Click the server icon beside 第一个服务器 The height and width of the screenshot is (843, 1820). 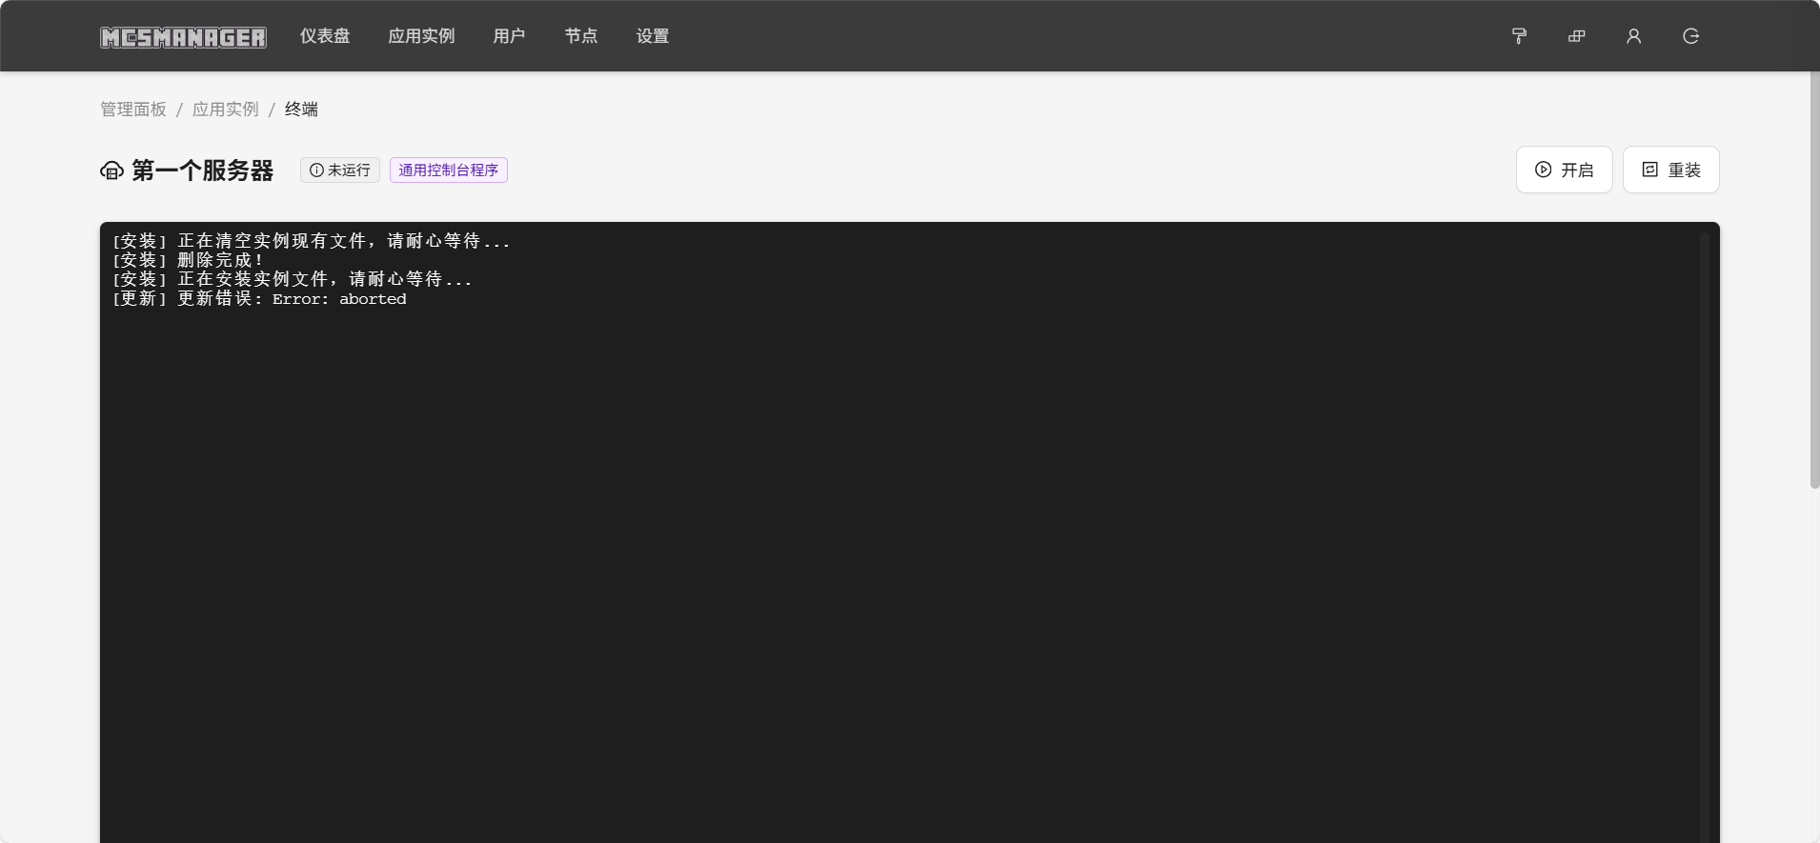pos(111,171)
